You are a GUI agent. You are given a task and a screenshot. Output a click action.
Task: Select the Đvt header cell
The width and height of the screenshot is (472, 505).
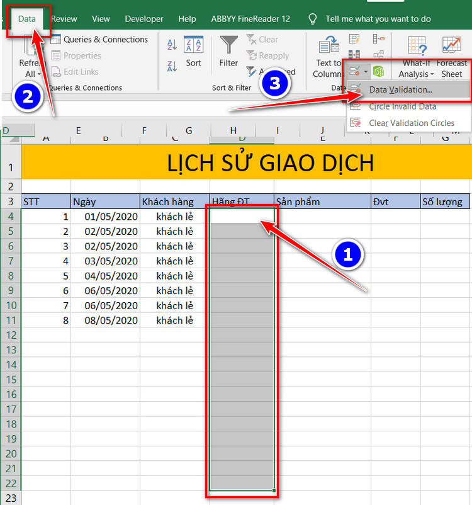pos(396,201)
